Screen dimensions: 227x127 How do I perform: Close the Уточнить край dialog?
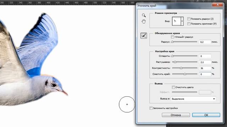pyautogui.click(x=217, y=5)
